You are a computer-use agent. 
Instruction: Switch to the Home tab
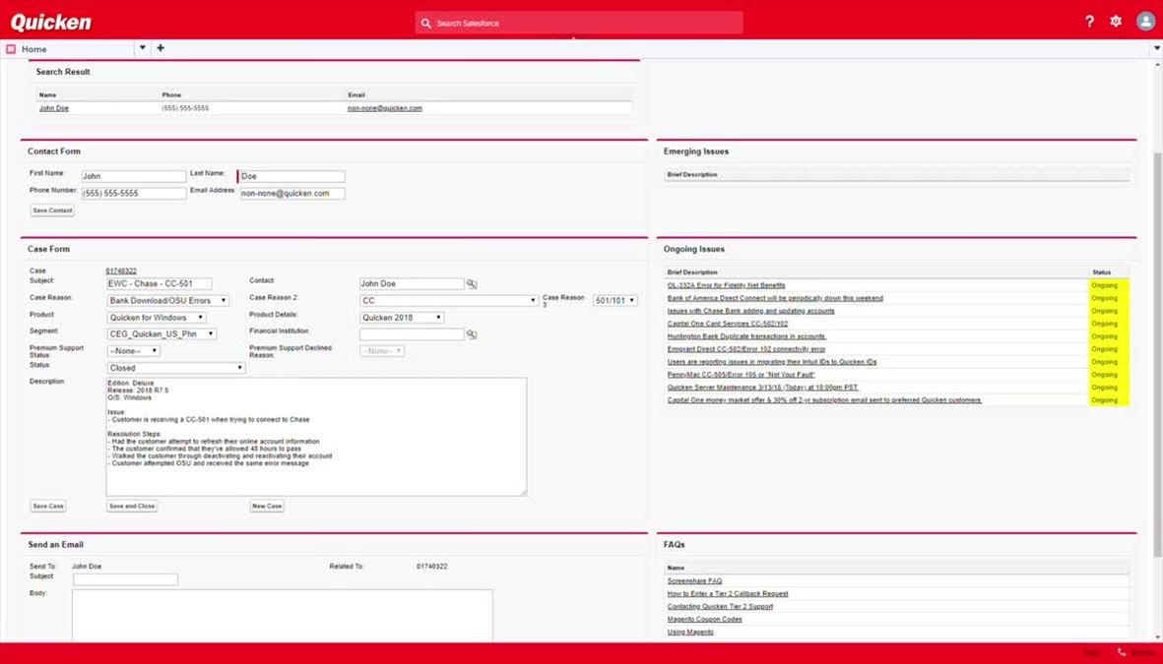pos(34,49)
